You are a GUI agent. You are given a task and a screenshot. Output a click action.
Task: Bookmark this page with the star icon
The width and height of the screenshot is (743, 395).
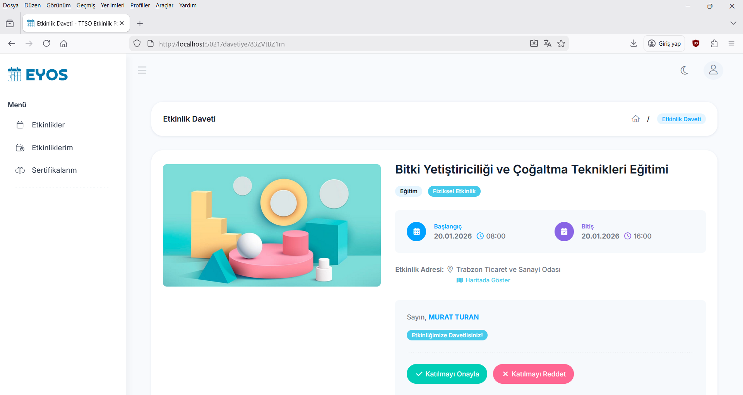561,44
